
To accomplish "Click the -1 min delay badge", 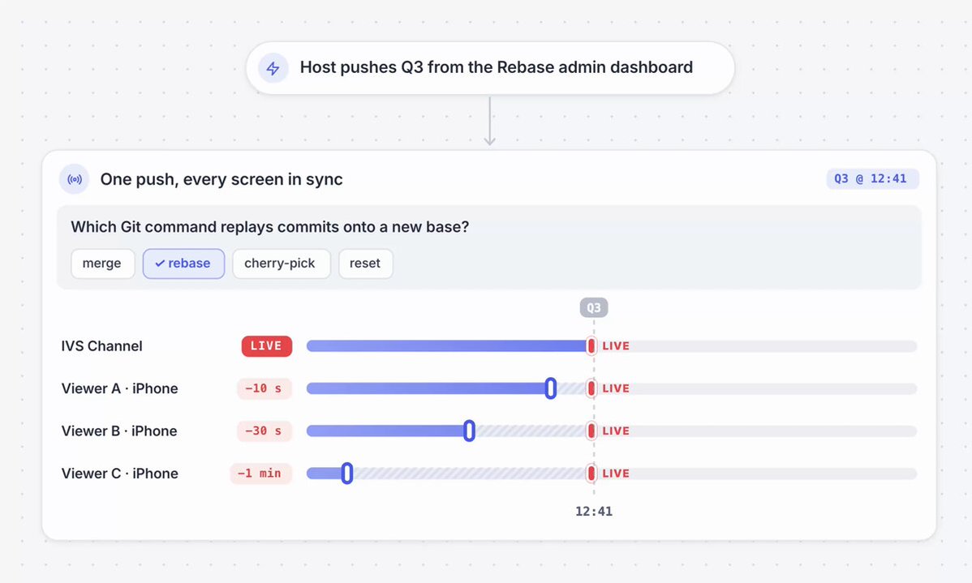I will pos(260,474).
